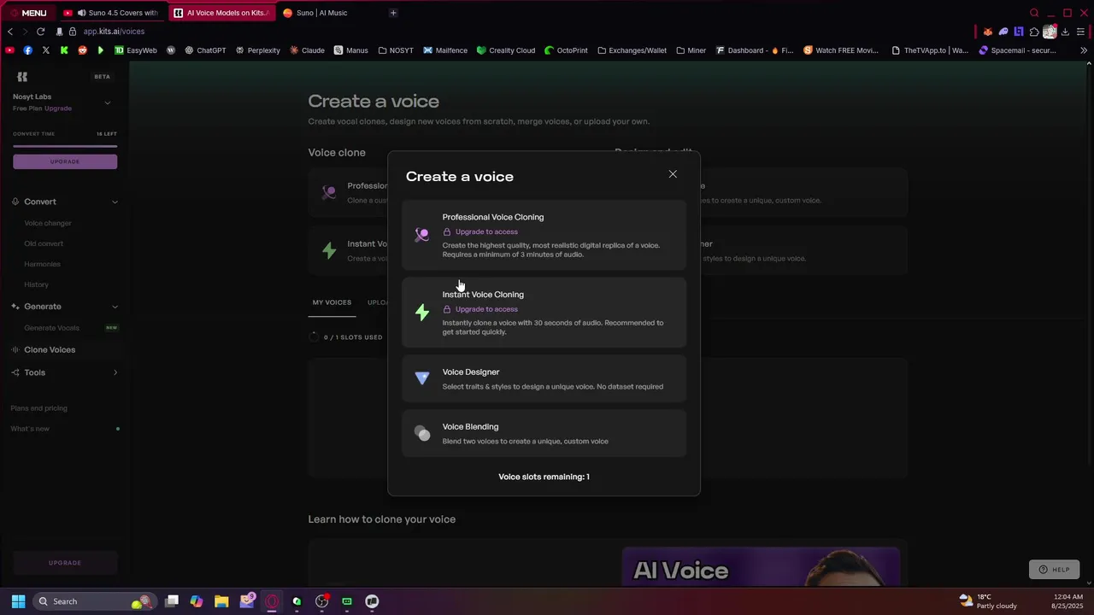Open the YouTube bookmark icon
This screenshot has height=615, width=1094.
(x=9, y=50)
